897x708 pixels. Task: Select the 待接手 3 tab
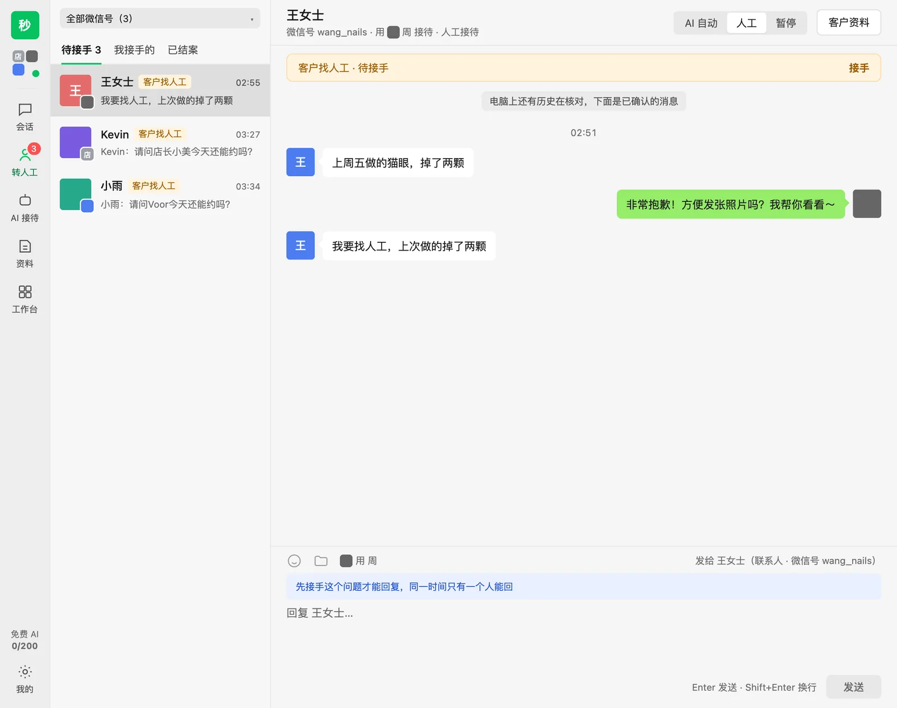pos(81,50)
